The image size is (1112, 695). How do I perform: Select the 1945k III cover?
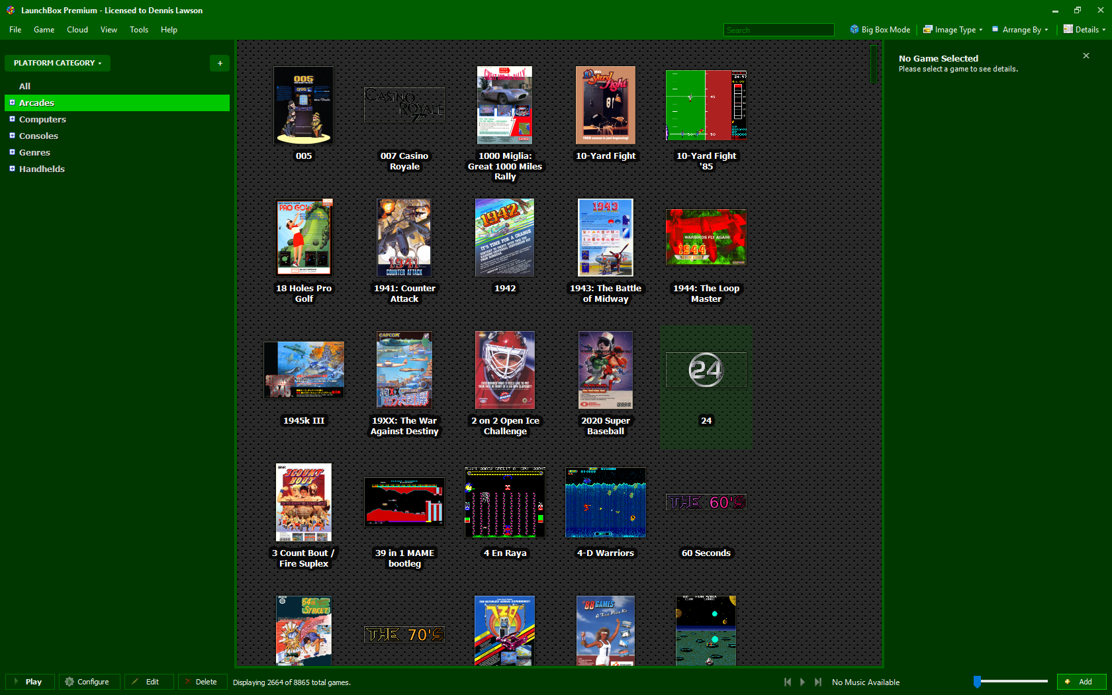pyautogui.click(x=304, y=370)
